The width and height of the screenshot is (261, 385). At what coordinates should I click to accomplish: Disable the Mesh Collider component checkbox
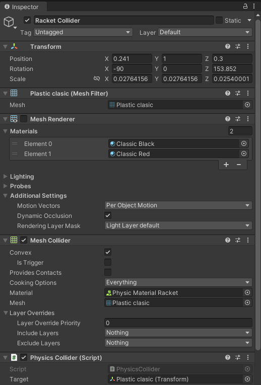tap(24, 240)
